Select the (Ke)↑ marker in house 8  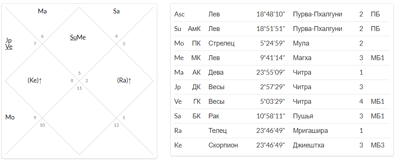(x=34, y=81)
